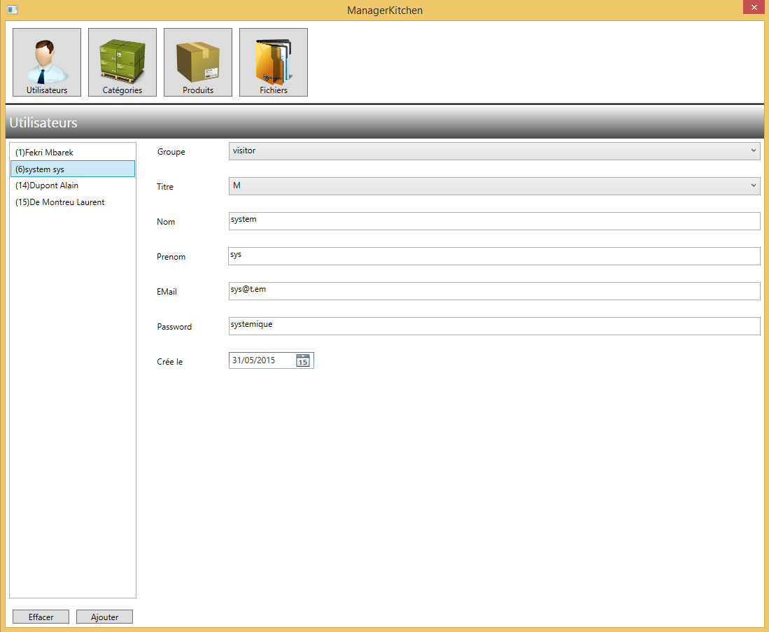Open the Fichiers section

pyautogui.click(x=273, y=62)
